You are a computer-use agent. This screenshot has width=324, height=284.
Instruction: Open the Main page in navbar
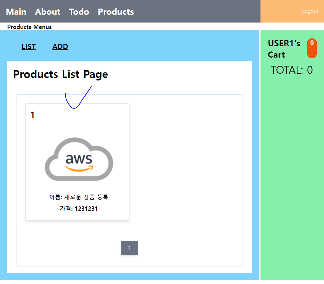click(x=16, y=12)
